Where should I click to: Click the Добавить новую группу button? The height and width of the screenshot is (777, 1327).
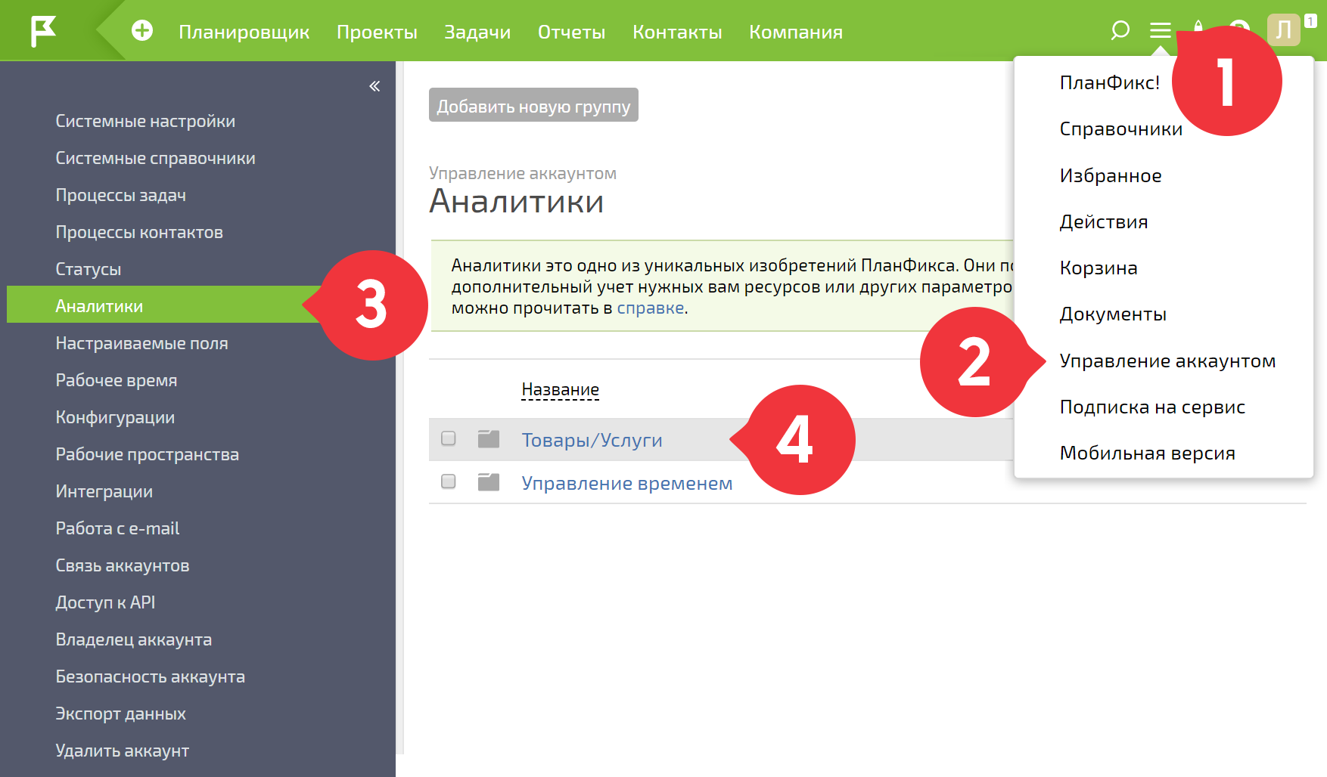pyautogui.click(x=533, y=105)
